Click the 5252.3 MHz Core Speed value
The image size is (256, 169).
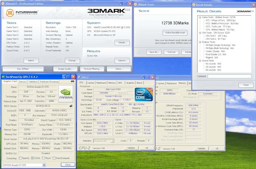click(102, 123)
